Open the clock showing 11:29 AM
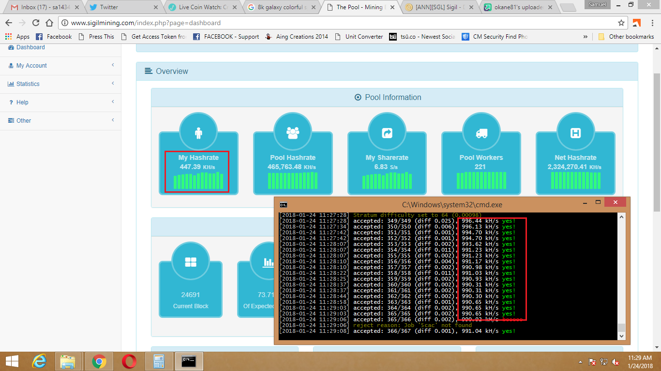The image size is (661, 371). click(641, 361)
